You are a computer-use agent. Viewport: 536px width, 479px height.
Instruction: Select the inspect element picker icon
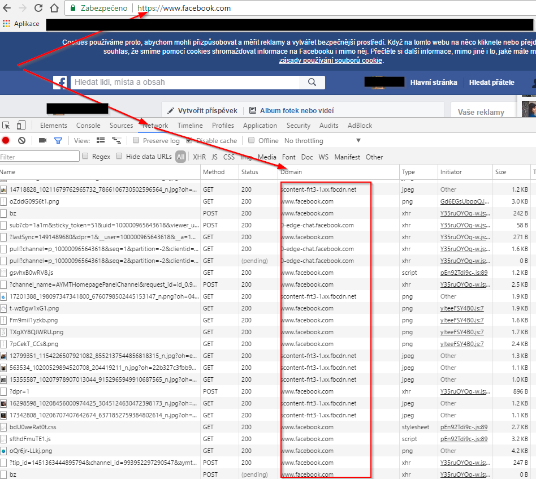6,126
